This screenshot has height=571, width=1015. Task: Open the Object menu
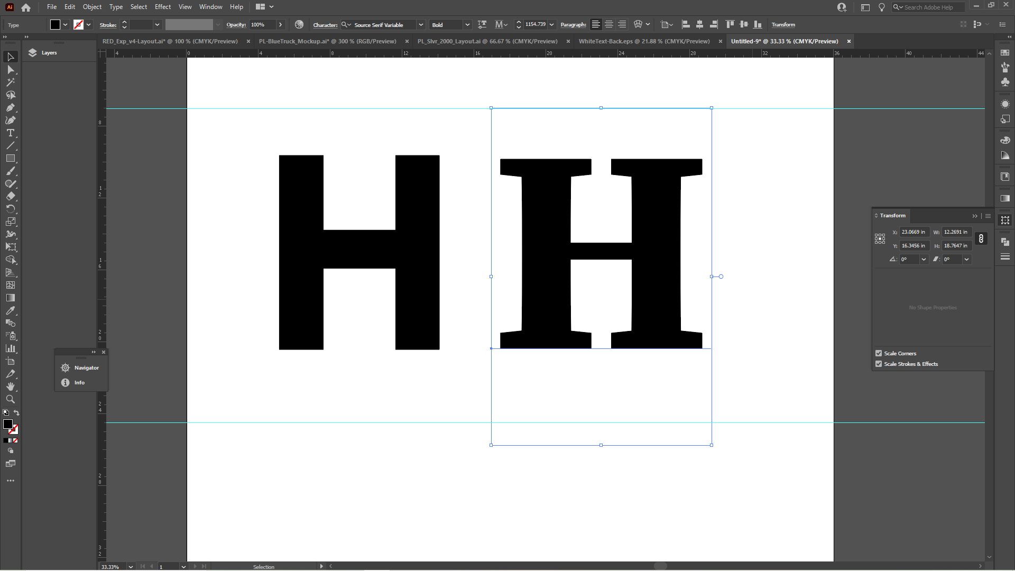pyautogui.click(x=92, y=7)
